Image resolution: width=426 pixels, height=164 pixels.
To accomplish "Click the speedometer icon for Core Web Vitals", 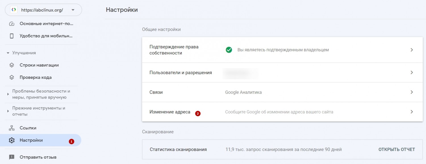I will pos(12,24).
